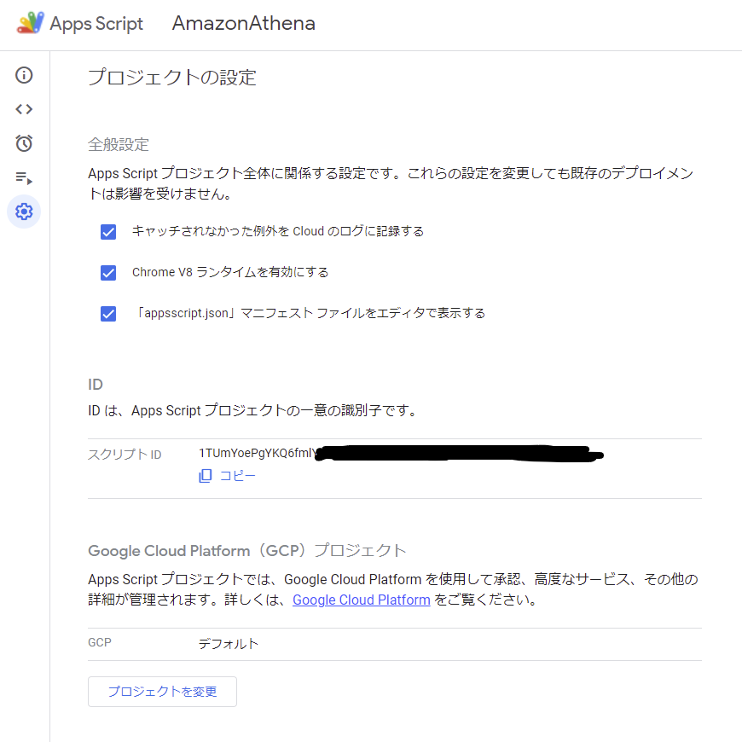
Task: Click the スクリプト ID label
Action: point(125,455)
